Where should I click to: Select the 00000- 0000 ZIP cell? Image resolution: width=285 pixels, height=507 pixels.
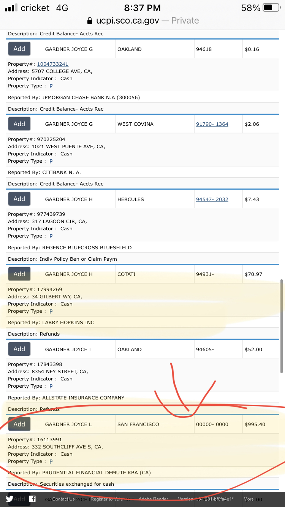[x=218, y=424]
